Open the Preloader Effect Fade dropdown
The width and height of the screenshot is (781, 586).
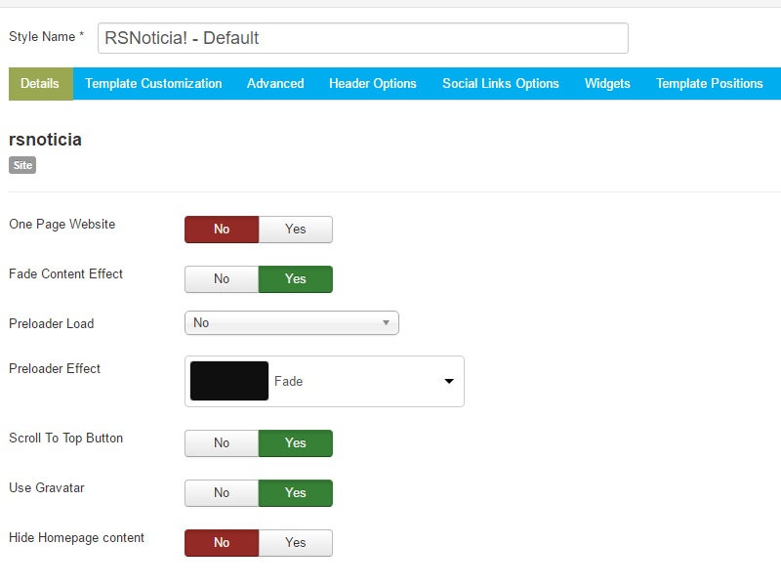click(324, 381)
